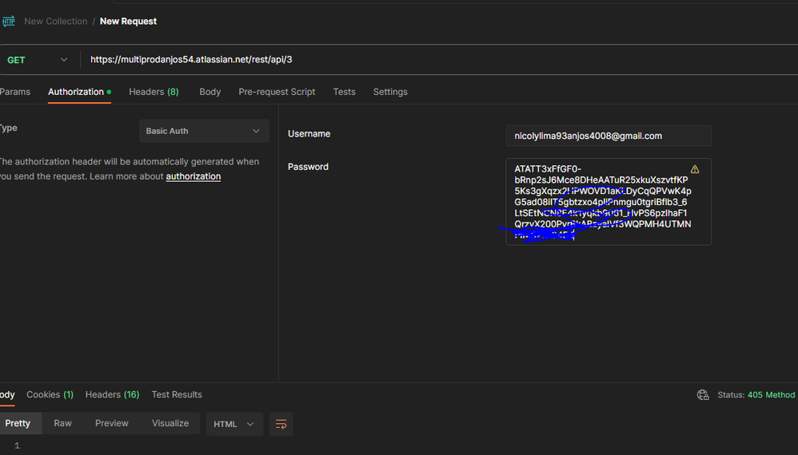Open the response Cookies (1) tab
This screenshot has width=798, height=455.
click(x=50, y=394)
